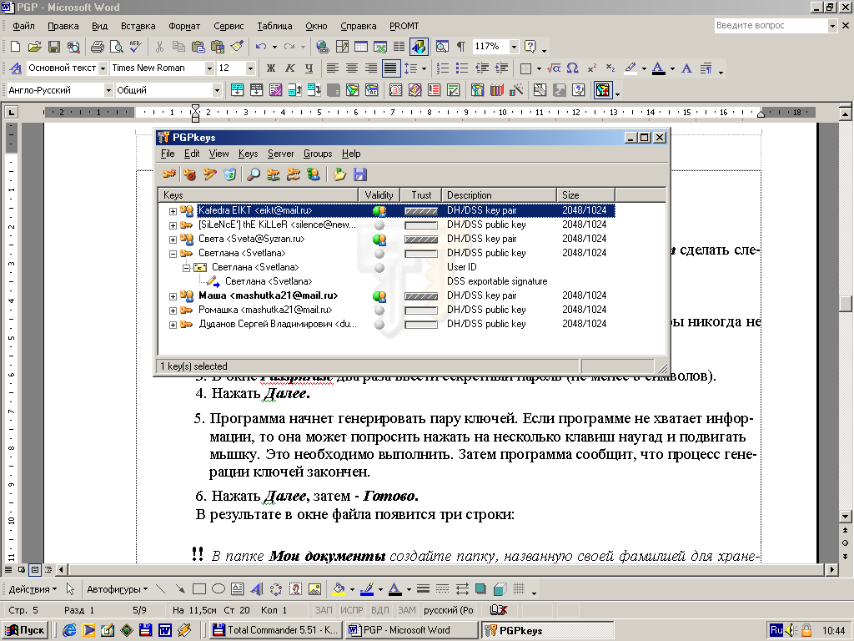The image size is (854, 641).
Task: Click the Description column header in PGPkeys
Action: 499,195
